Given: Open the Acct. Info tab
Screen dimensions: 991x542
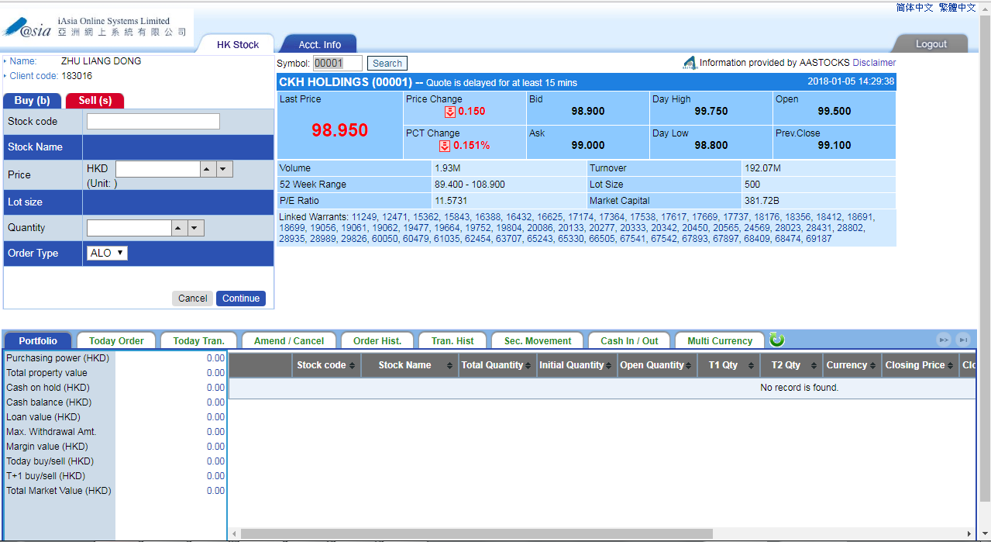Looking at the screenshot, I should click(319, 44).
